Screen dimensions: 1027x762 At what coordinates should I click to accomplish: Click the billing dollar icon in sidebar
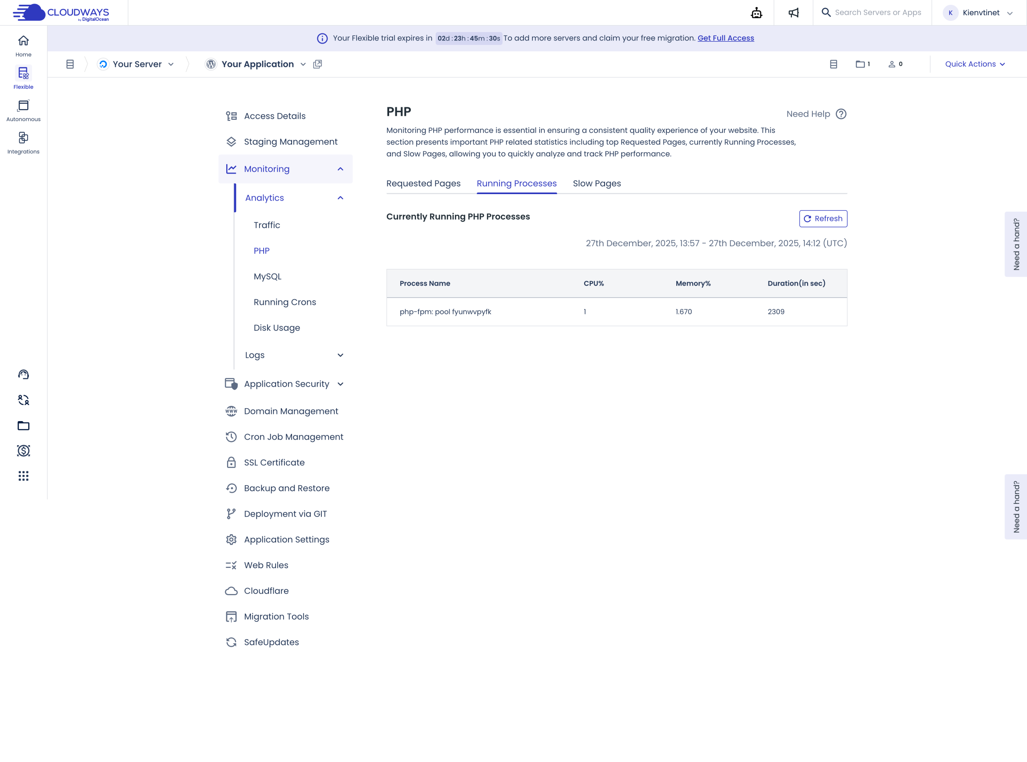click(x=24, y=451)
